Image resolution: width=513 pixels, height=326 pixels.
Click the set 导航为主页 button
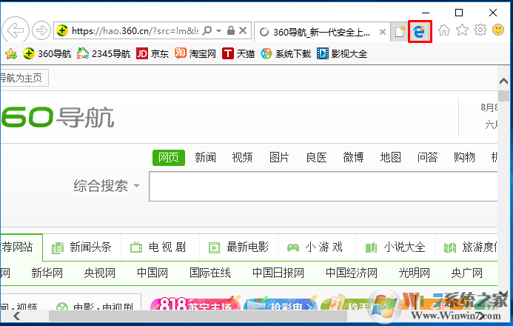pos(24,78)
